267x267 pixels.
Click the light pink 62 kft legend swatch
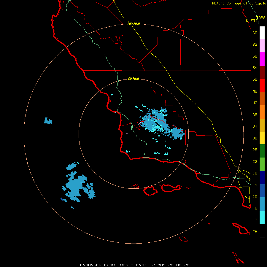point(262,46)
